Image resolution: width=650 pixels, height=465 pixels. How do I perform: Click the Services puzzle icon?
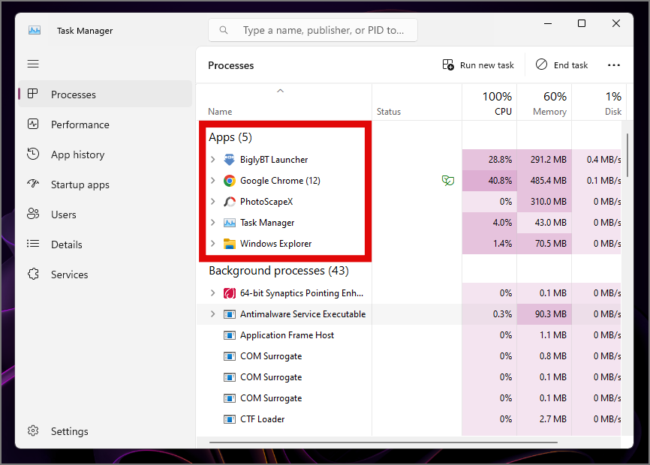[33, 274]
